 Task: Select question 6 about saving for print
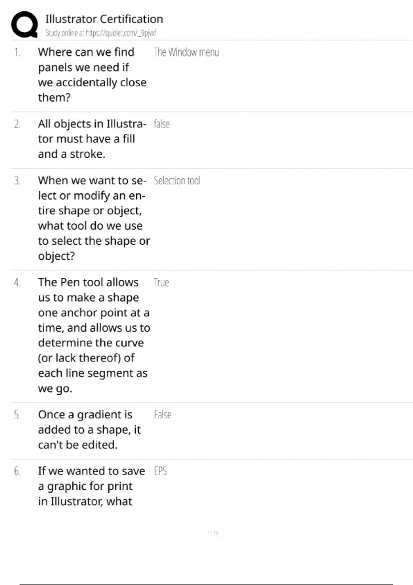[92, 486]
